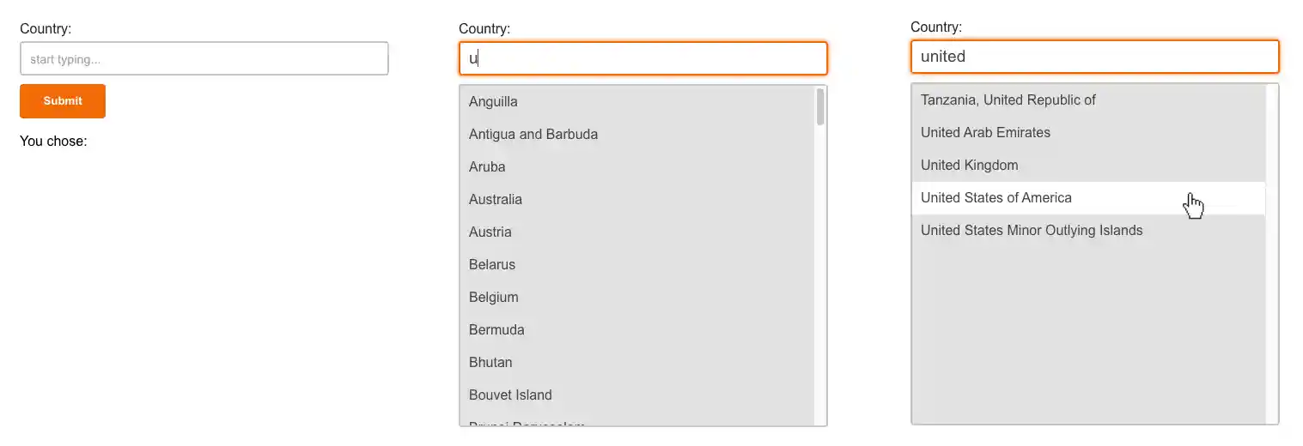Pick United Kingdom from the results
This screenshot has width=1303, height=446.
tap(969, 166)
